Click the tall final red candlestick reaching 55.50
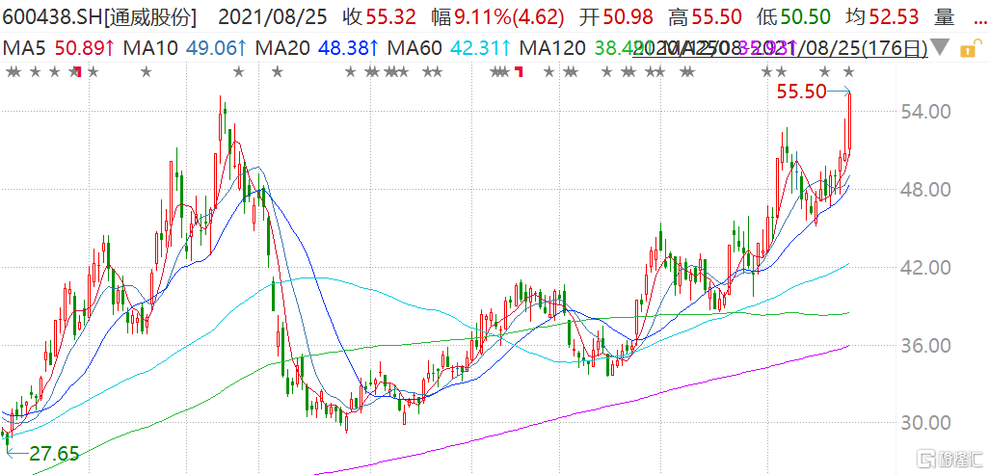 pyautogui.click(x=849, y=121)
